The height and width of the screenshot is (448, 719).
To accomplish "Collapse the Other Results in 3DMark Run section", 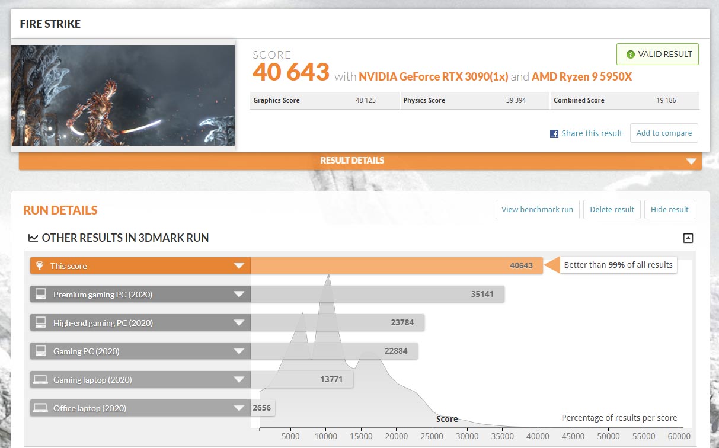I will click(x=688, y=238).
